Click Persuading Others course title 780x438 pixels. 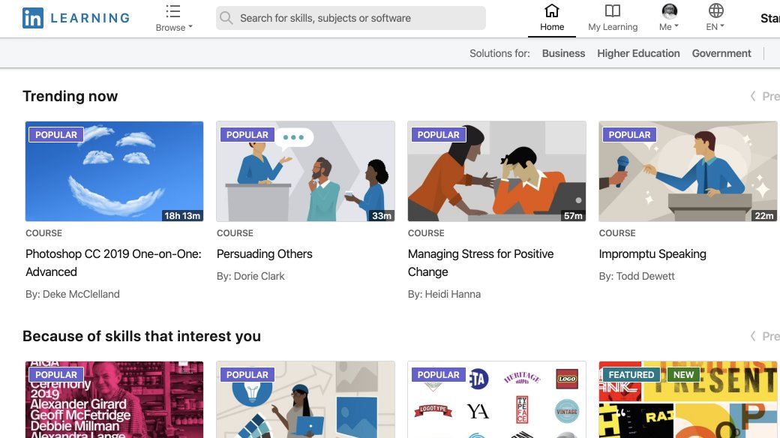[265, 253]
